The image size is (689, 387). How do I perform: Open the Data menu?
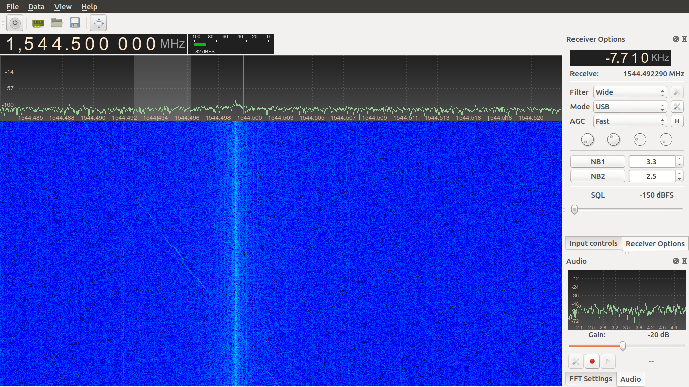[36, 7]
